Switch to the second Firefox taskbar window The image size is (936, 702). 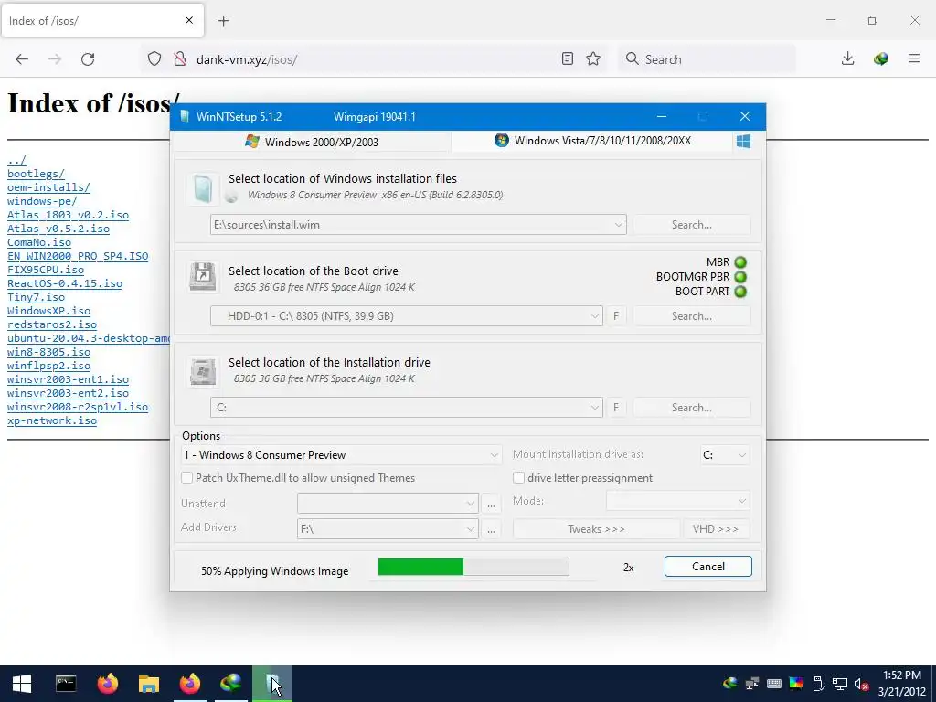[190, 684]
